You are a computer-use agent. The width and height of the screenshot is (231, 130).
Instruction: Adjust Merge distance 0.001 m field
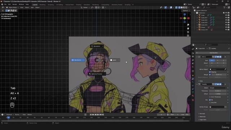(x=219, y=75)
